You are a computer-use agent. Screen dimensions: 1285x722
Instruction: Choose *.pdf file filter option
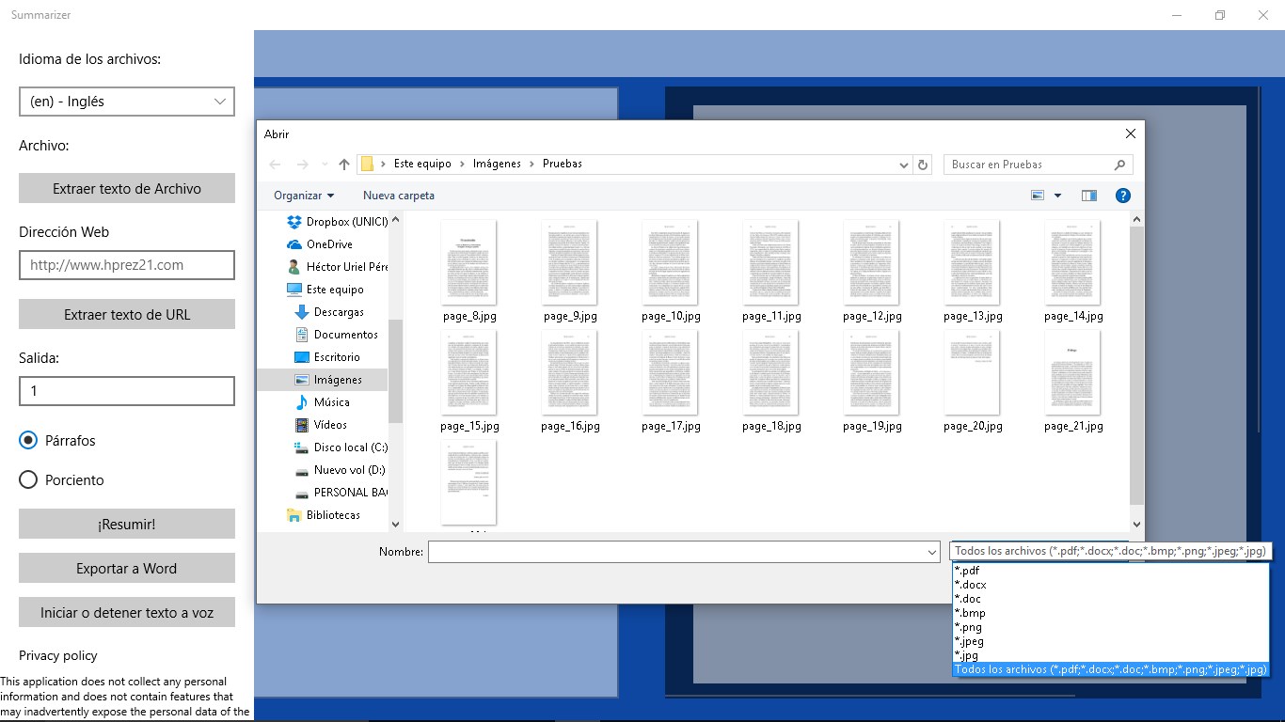coord(1110,571)
